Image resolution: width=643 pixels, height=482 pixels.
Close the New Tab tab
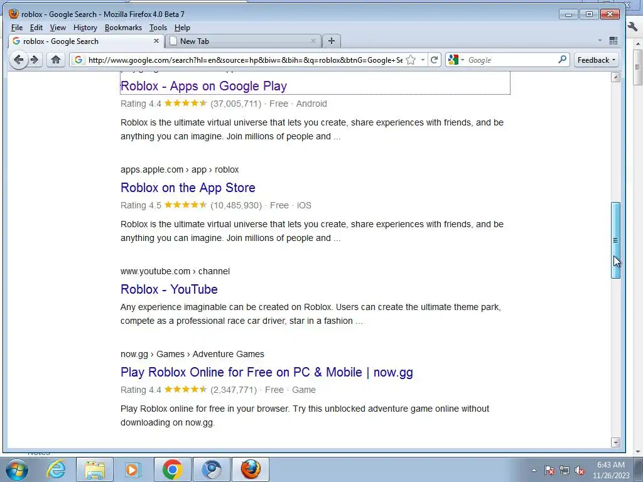[x=313, y=41]
